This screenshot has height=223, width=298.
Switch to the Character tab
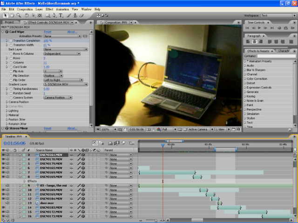click(284, 51)
